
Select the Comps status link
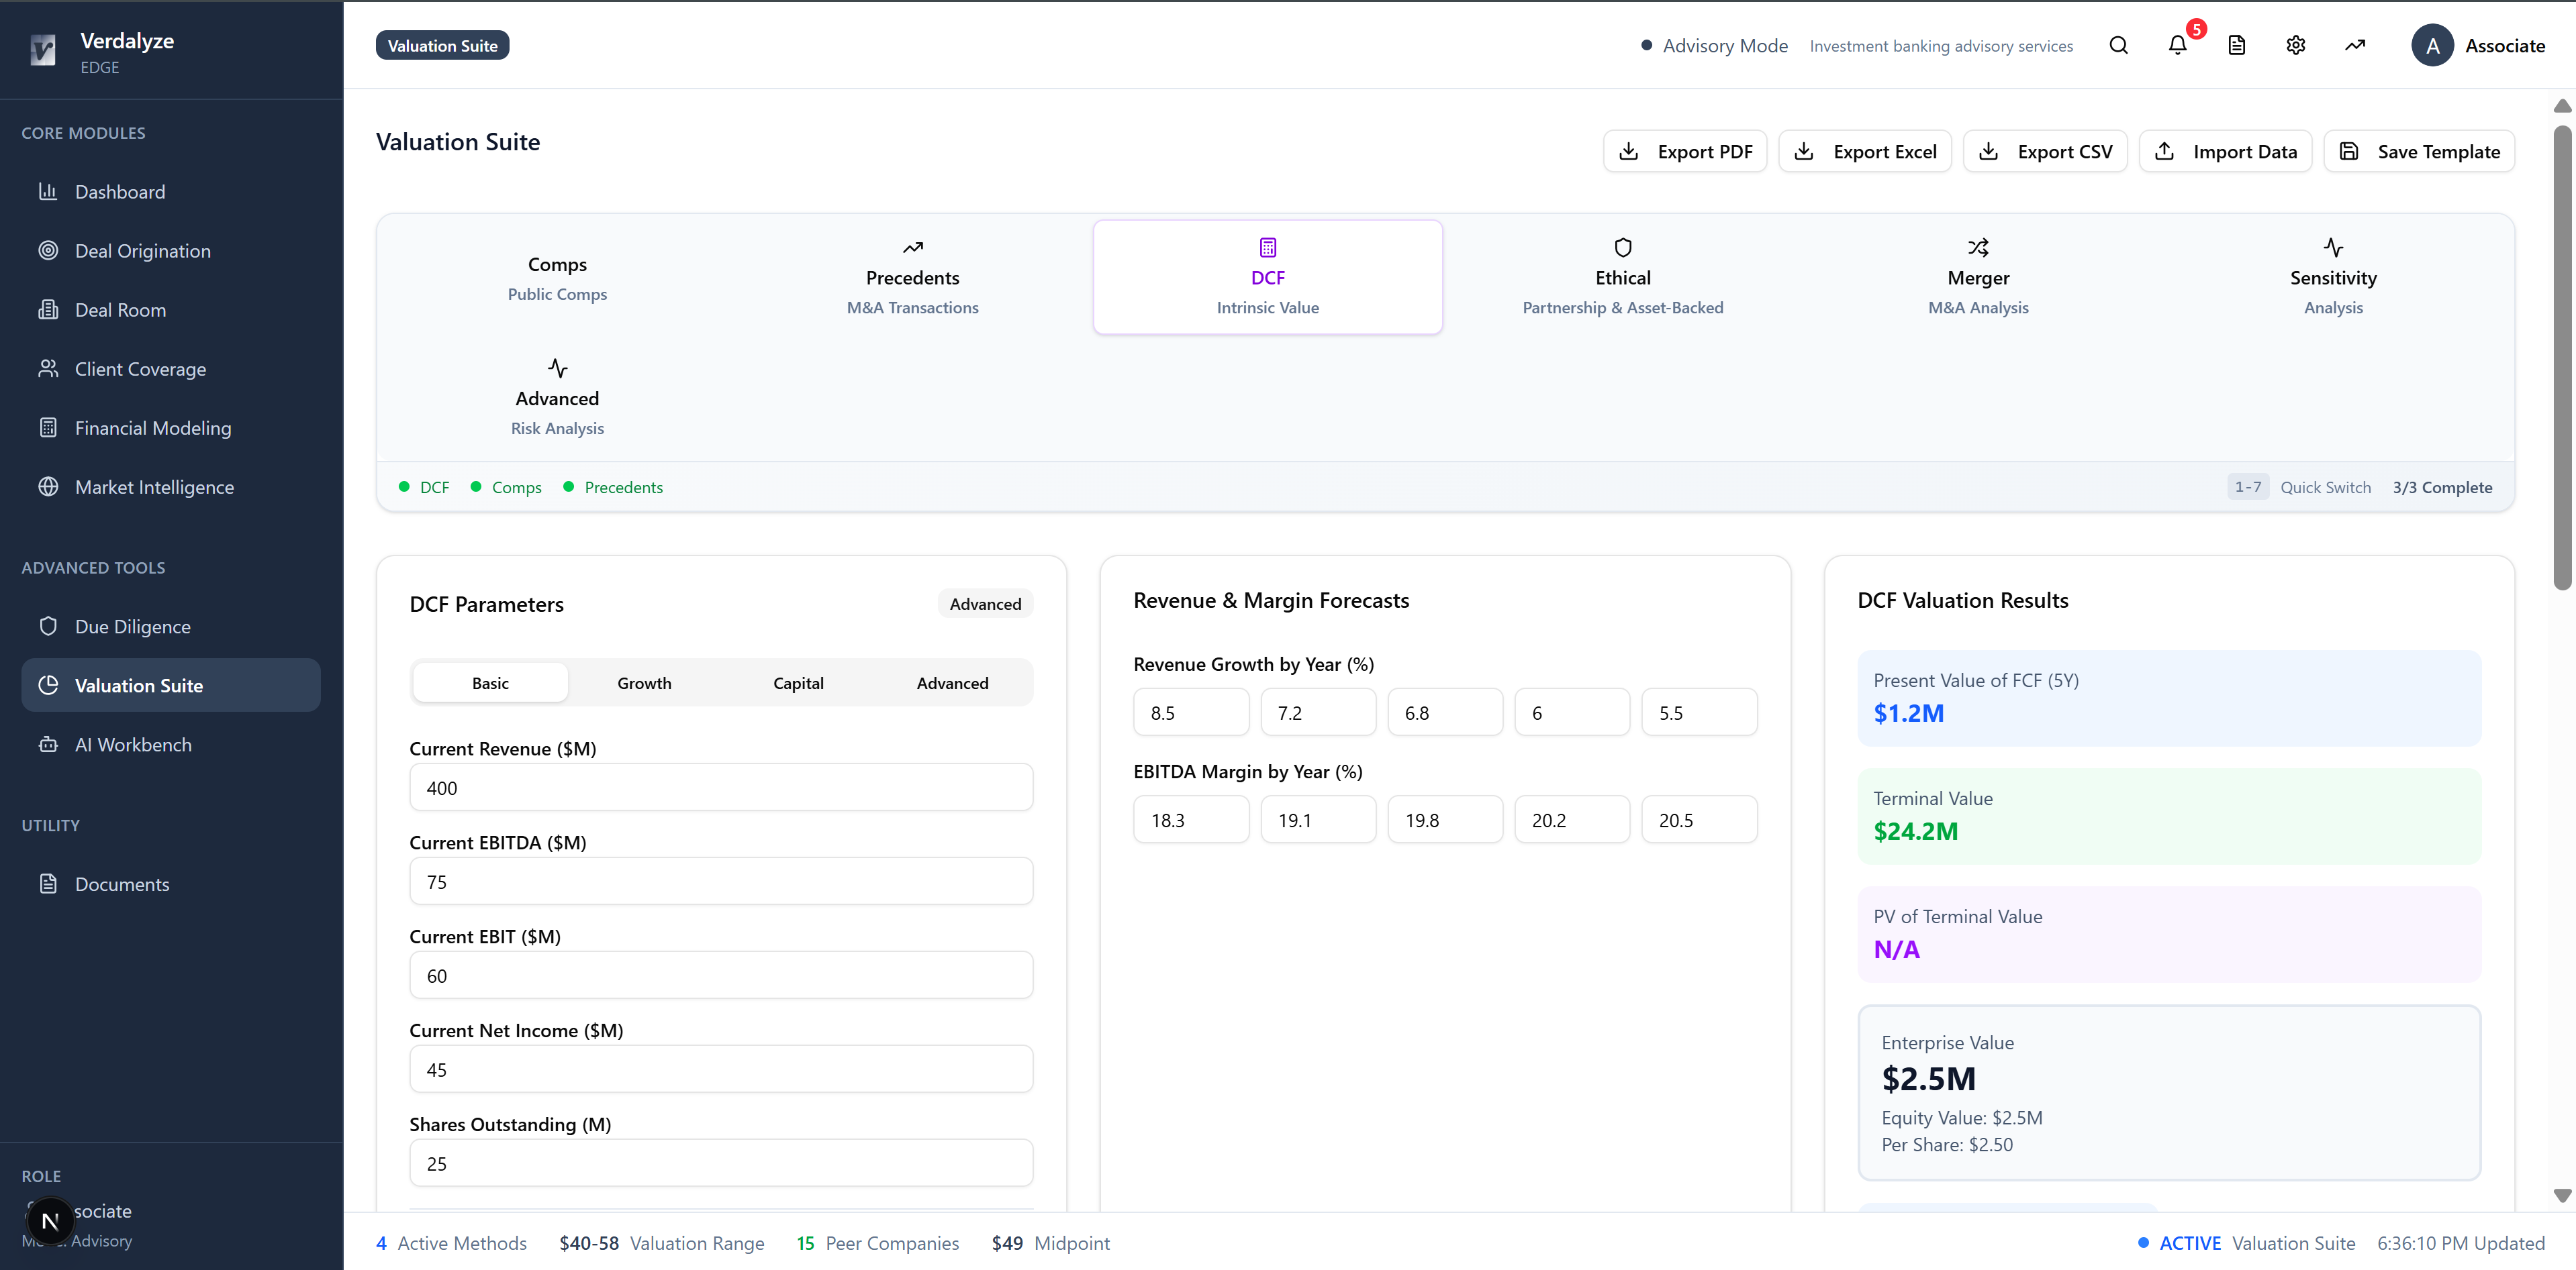[516, 488]
